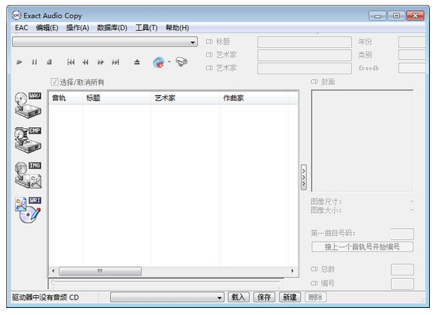Click the WAV extract tracks icon

28,105
